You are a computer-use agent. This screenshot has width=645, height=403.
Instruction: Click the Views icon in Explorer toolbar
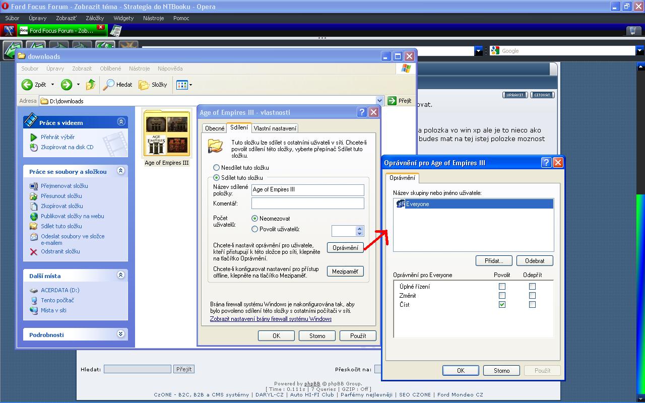[182, 85]
